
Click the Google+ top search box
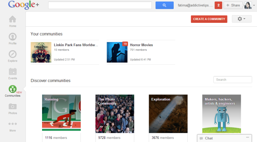pos(100,5)
